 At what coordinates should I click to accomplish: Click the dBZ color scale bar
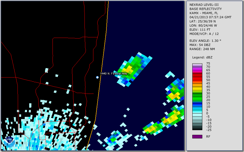point(197,97)
